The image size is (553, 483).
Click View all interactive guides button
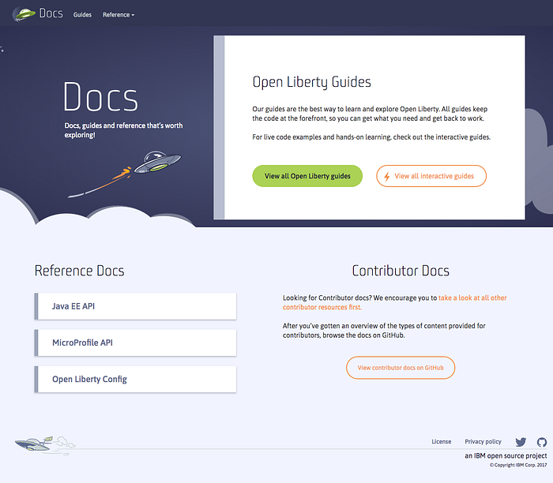431,176
